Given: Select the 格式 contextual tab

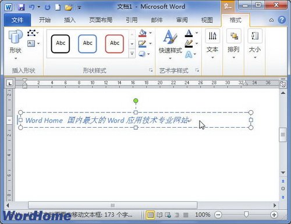Looking at the screenshot, I should click(x=235, y=20).
